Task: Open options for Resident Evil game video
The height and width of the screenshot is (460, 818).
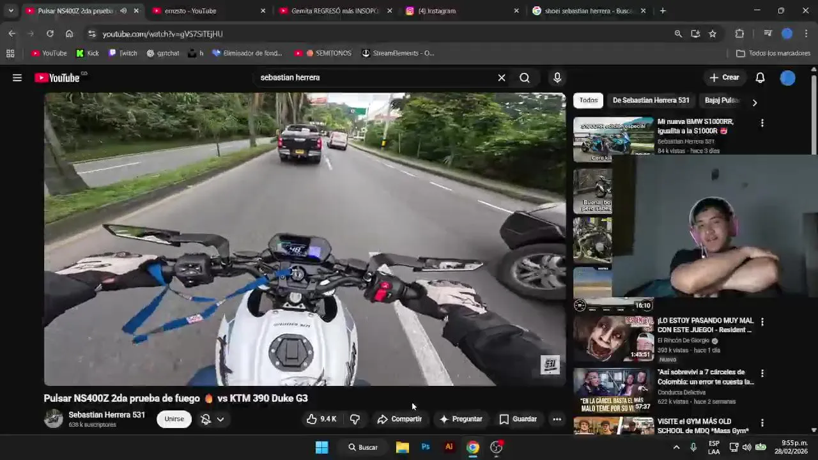Action: [x=762, y=322]
